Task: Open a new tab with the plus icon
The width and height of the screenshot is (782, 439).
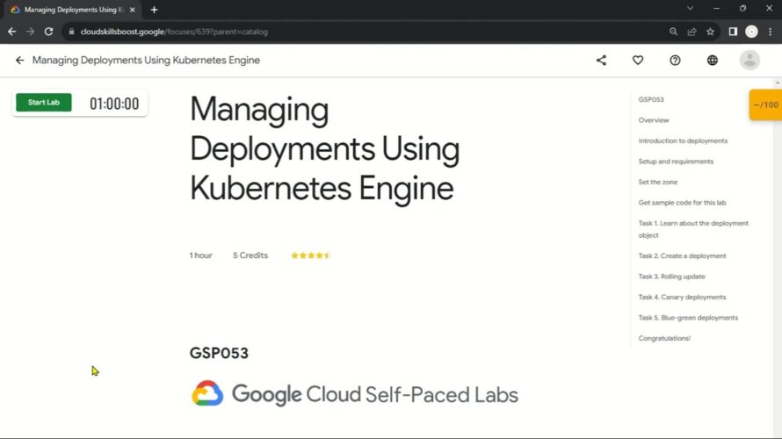Action: pos(154,10)
